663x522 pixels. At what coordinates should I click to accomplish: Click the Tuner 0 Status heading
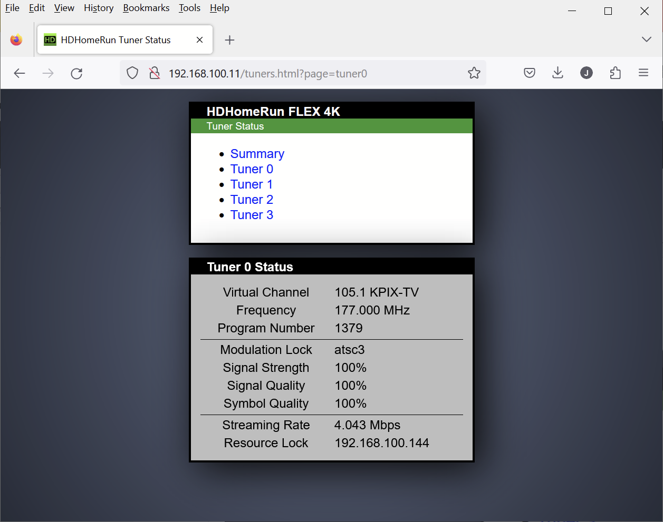click(250, 267)
